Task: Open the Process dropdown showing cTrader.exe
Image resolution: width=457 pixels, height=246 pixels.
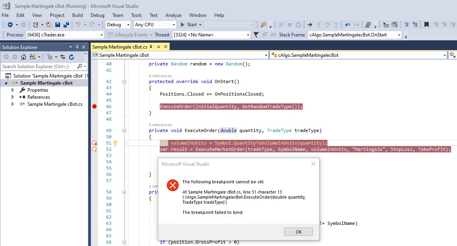Action: coord(65,35)
